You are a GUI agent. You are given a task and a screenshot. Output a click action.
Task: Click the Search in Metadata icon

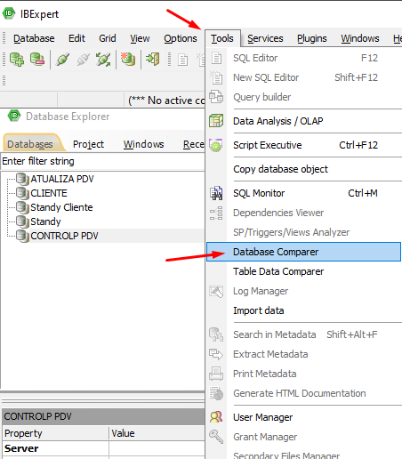[x=216, y=334]
